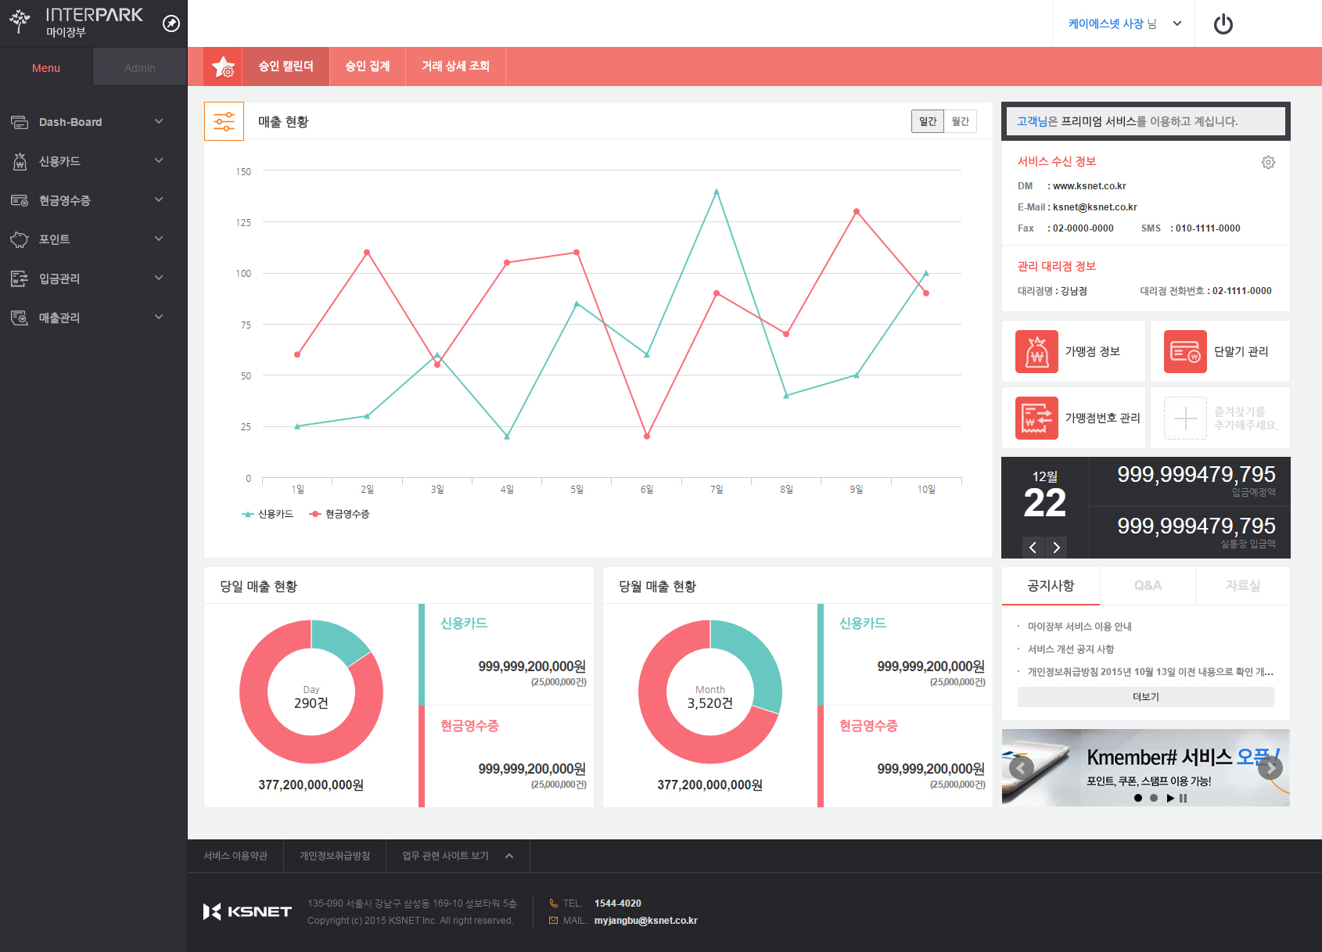Click the Dash-Board sidebar icon
The image size is (1322, 952).
[20, 122]
